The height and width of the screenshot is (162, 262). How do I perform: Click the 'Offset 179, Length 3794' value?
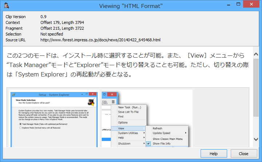[62, 22]
